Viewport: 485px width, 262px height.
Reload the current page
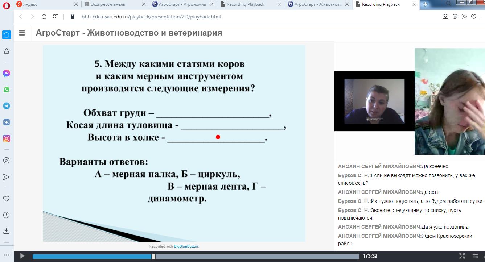(44, 17)
